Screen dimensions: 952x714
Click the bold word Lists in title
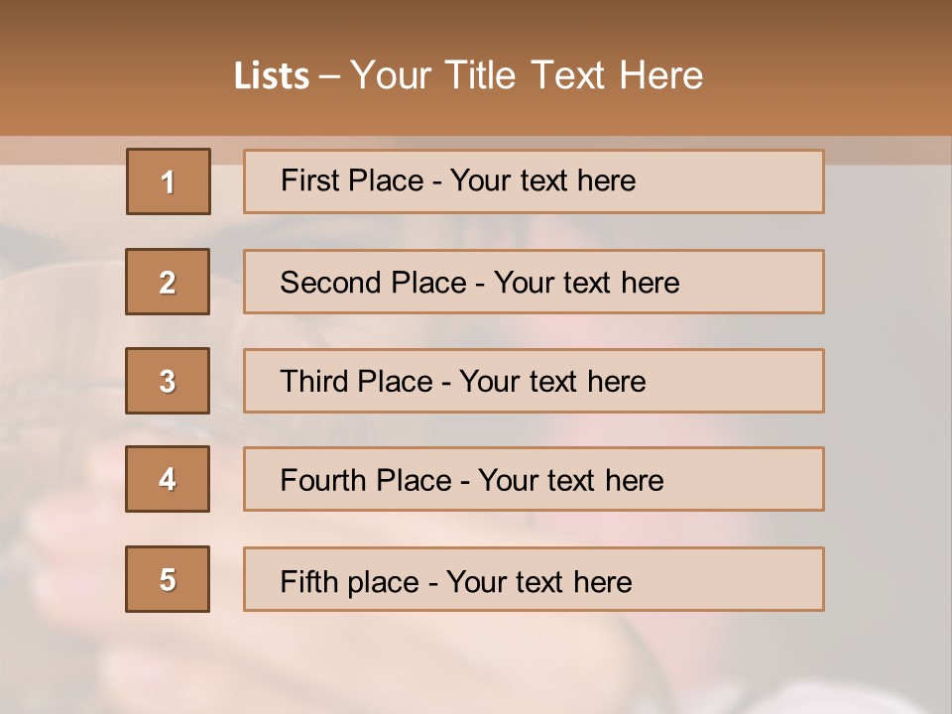coord(272,76)
